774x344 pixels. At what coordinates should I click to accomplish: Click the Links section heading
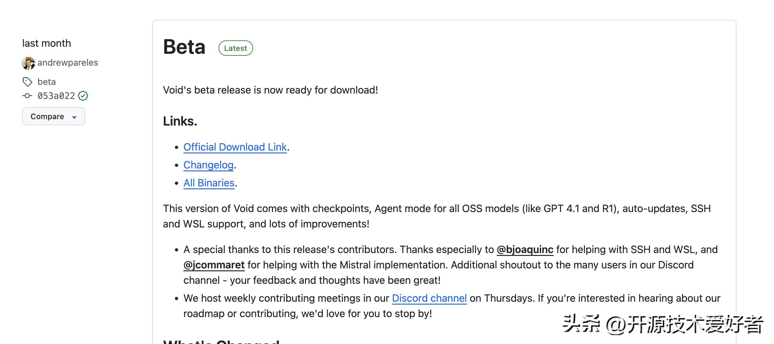[x=180, y=121]
